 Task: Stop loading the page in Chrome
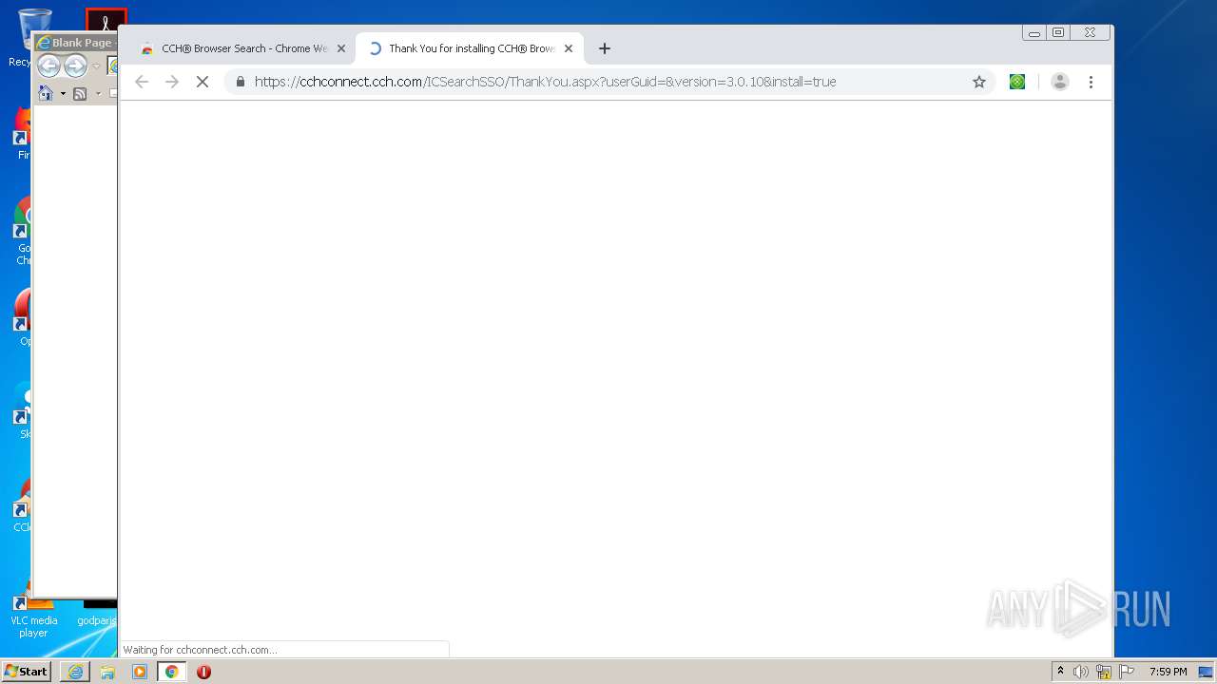click(x=202, y=82)
